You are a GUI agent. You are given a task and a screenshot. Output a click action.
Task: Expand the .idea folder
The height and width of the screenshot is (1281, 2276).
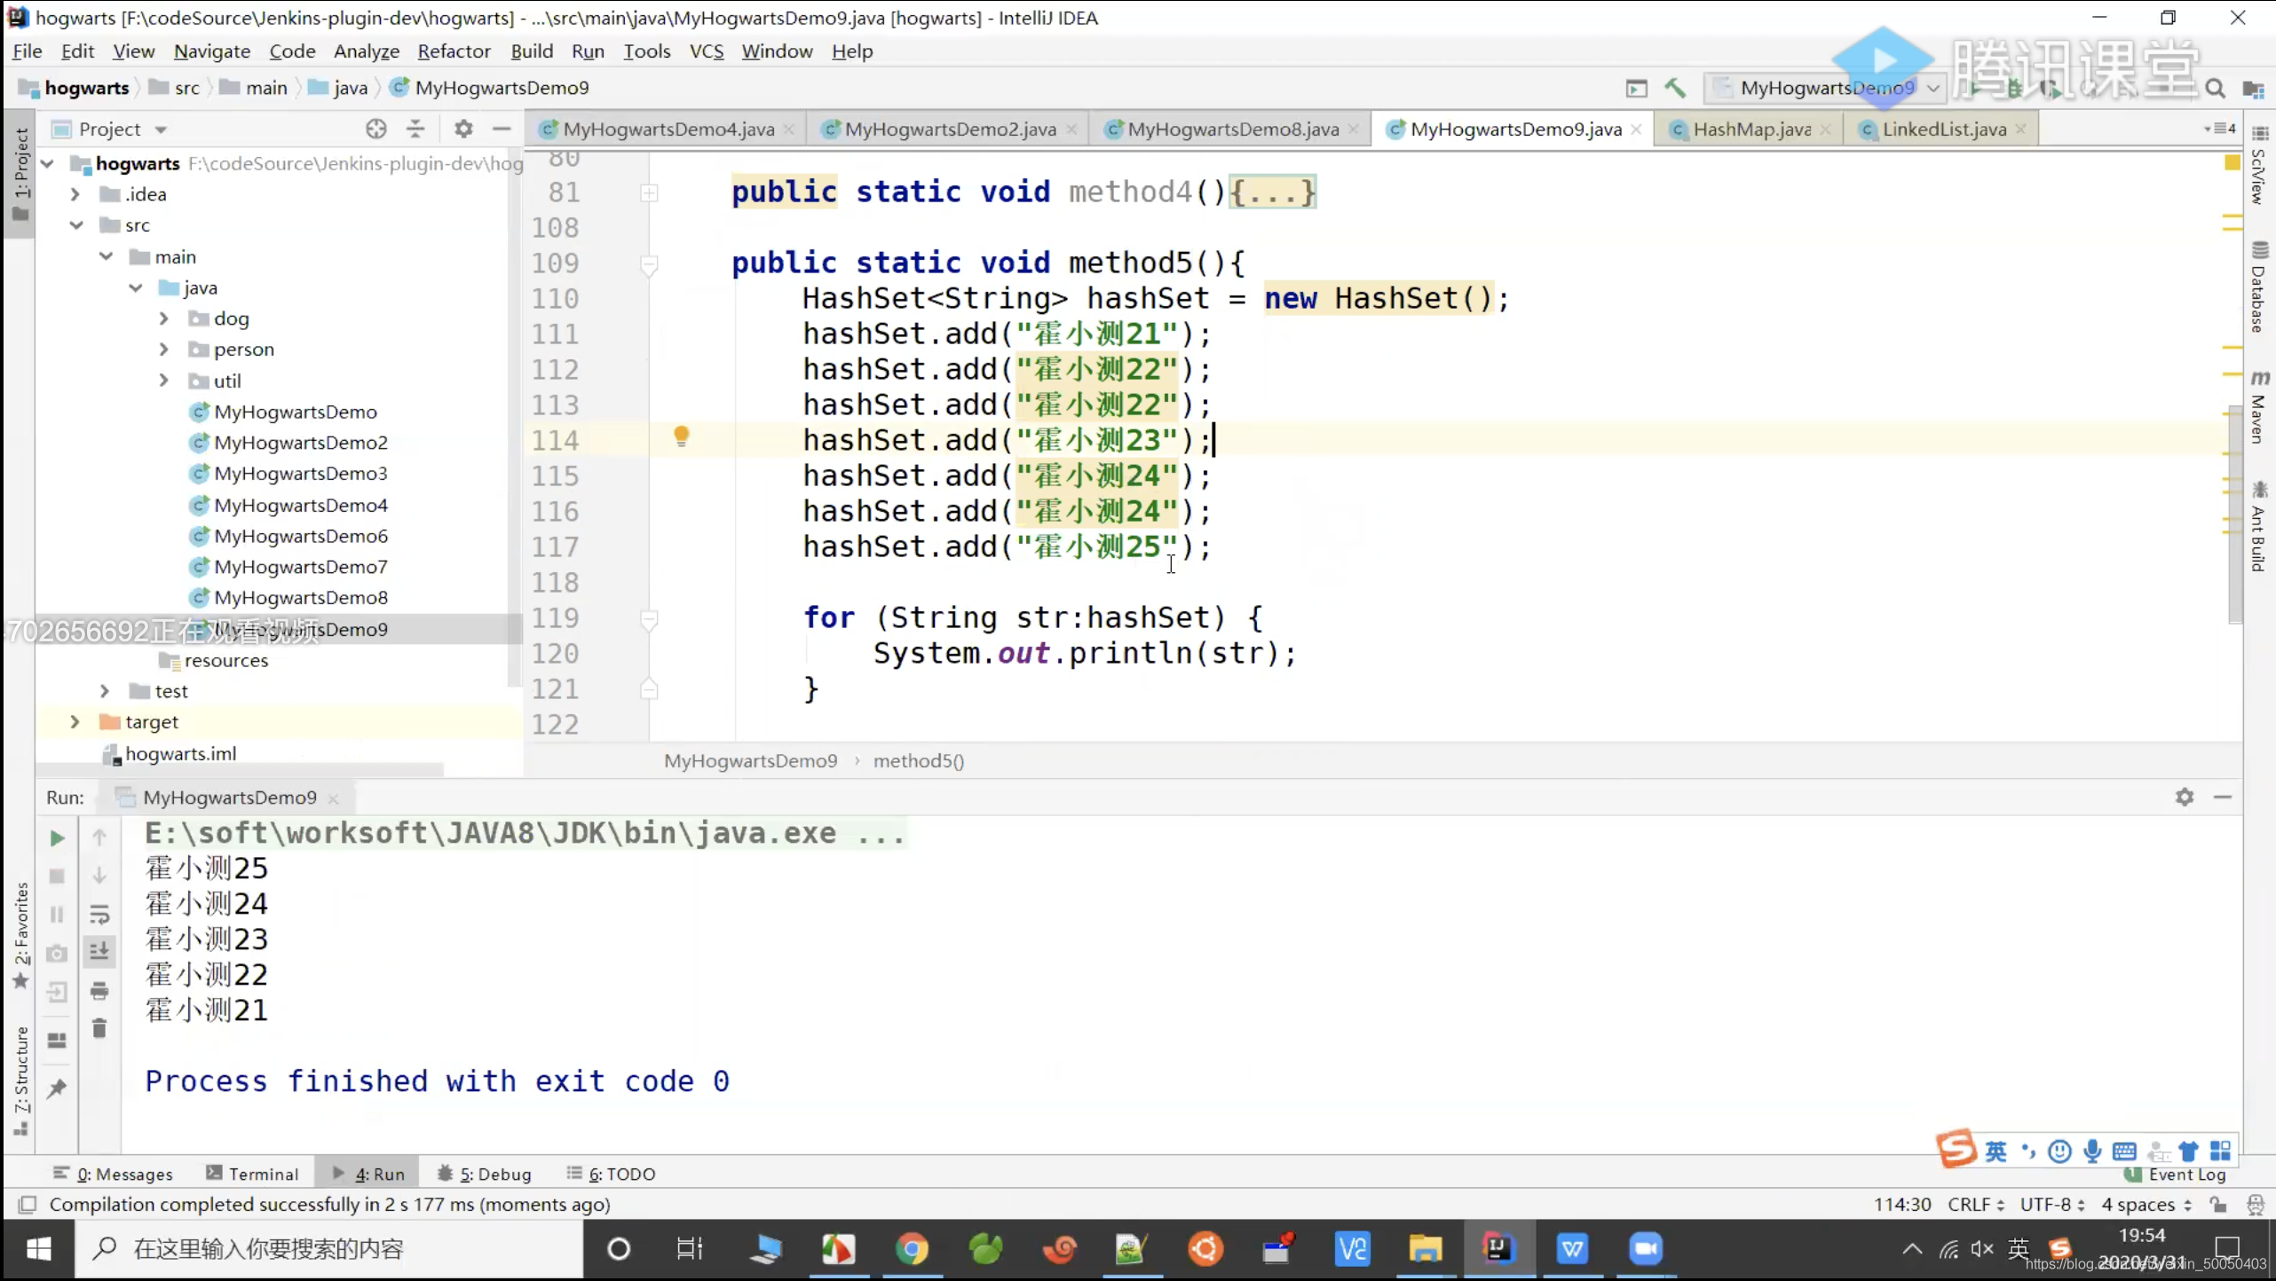(x=75, y=194)
